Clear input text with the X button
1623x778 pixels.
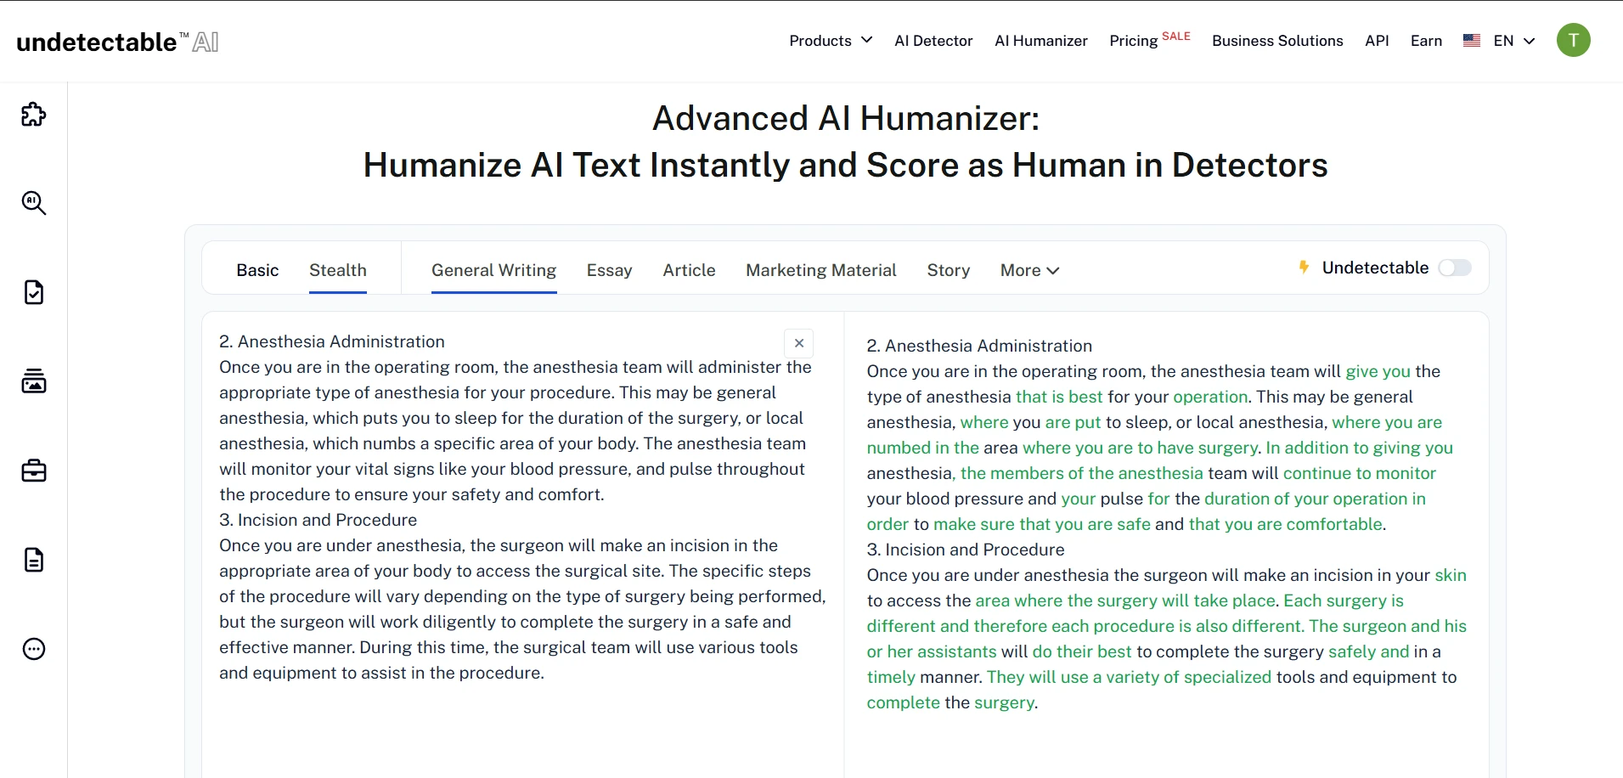798,343
